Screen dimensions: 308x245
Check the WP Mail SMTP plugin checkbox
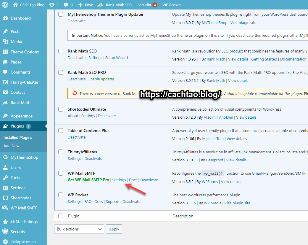coord(61,173)
